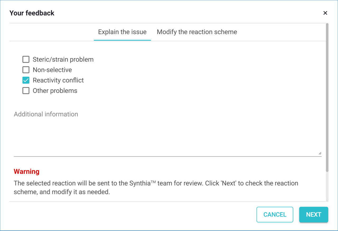The height and width of the screenshot is (231, 338).
Task: Tick the Other problems checkbox
Action: coord(26,91)
